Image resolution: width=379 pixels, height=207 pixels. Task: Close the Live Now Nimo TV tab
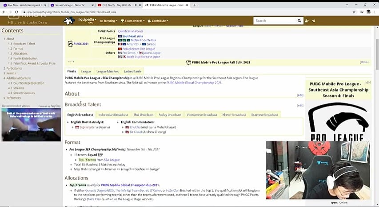coord(45,5)
